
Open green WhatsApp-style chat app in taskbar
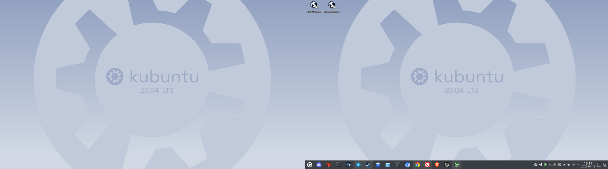pos(457,165)
